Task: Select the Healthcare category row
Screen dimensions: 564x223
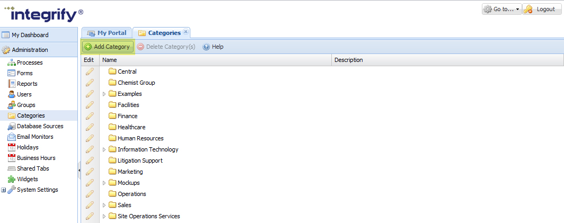Action: coord(322,127)
